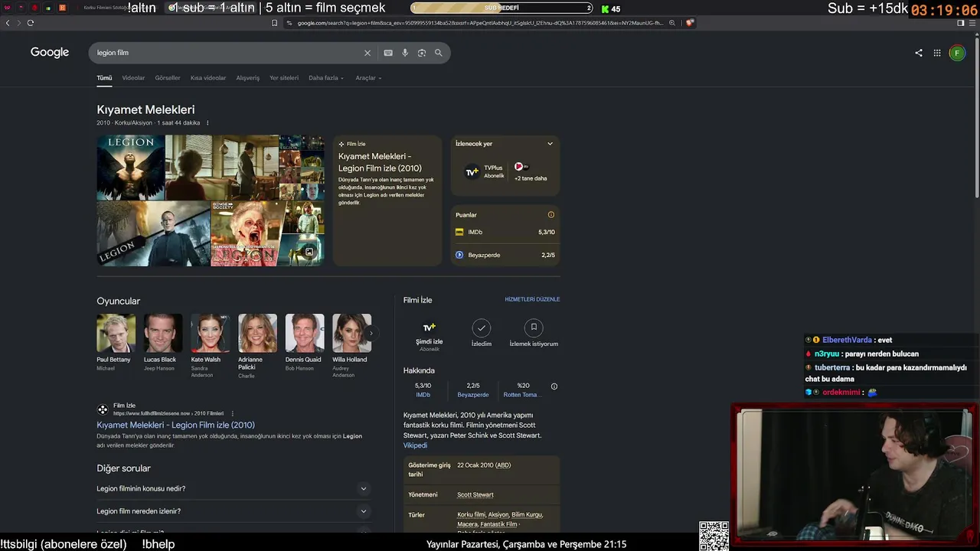Image resolution: width=980 pixels, height=551 pixels.
Task: Open the Araçlar tools dropdown
Action: pos(368,78)
